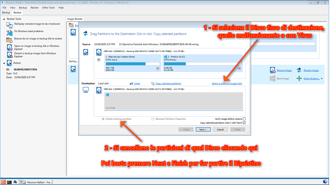The height and width of the screenshot is (185, 331).
Task: Click the Browse Image disk icon
Action: tap(272, 70)
